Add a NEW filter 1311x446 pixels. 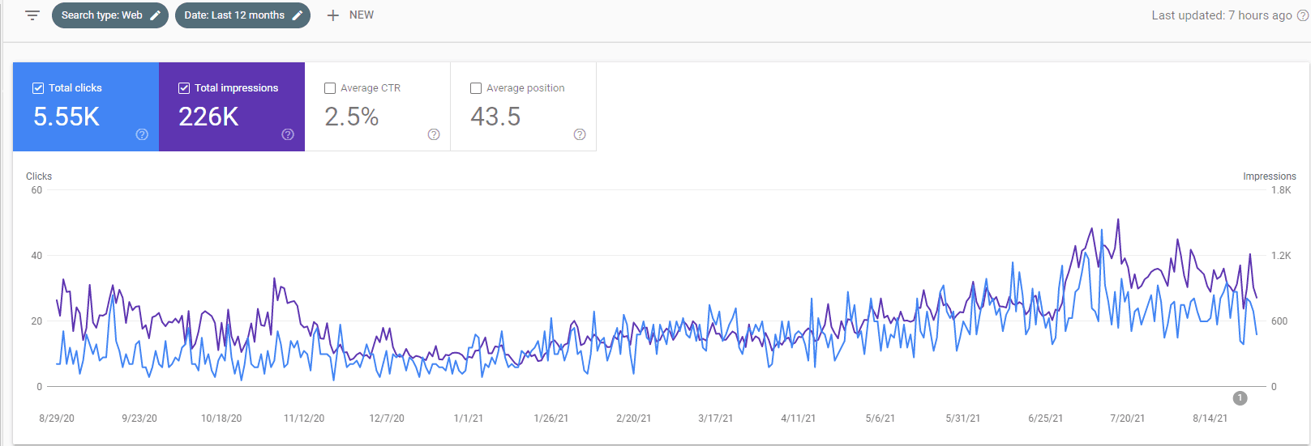click(x=350, y=15)
